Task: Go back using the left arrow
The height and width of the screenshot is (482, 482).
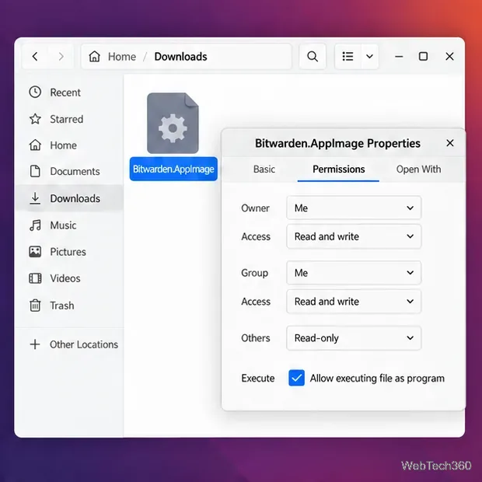Action: point(35,56)
